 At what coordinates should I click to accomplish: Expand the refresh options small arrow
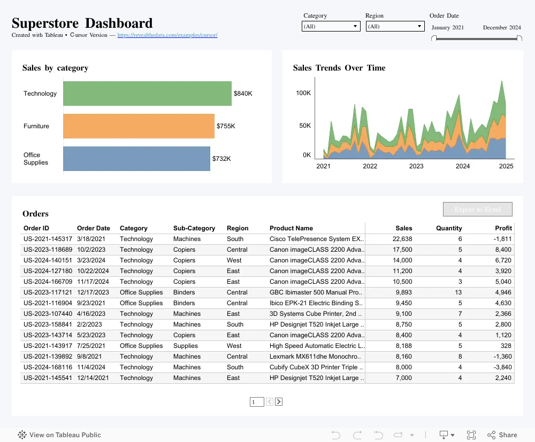[x=412, y=435]
